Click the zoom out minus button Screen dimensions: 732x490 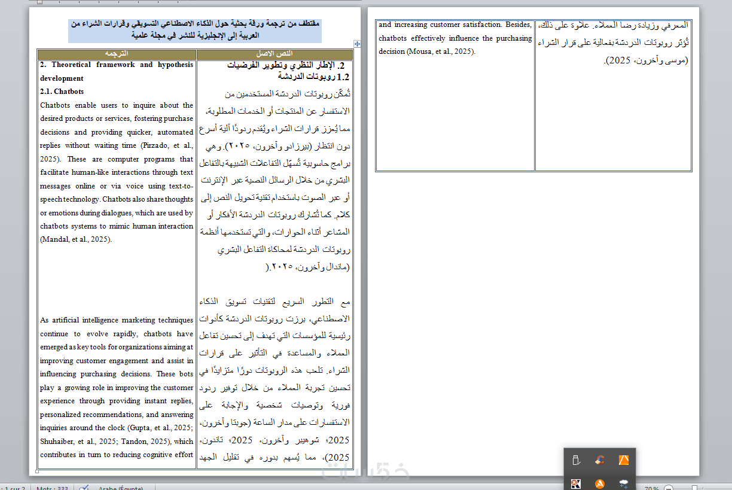pyautogui.click(x=669, y=488)
